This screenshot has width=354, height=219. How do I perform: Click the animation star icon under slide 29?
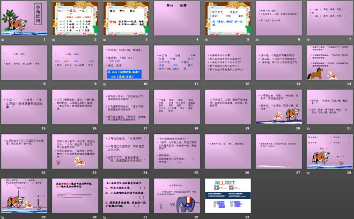(3, 217)
